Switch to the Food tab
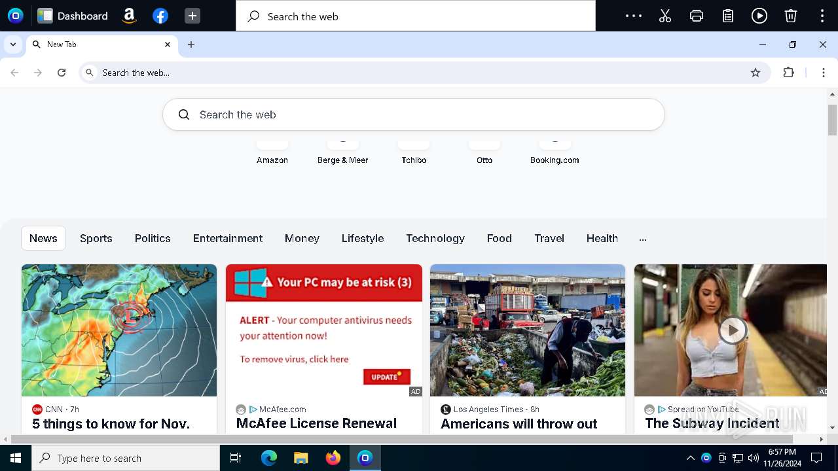Image resolution: width=838 pixels, height=471 pixels. (500, 238)
